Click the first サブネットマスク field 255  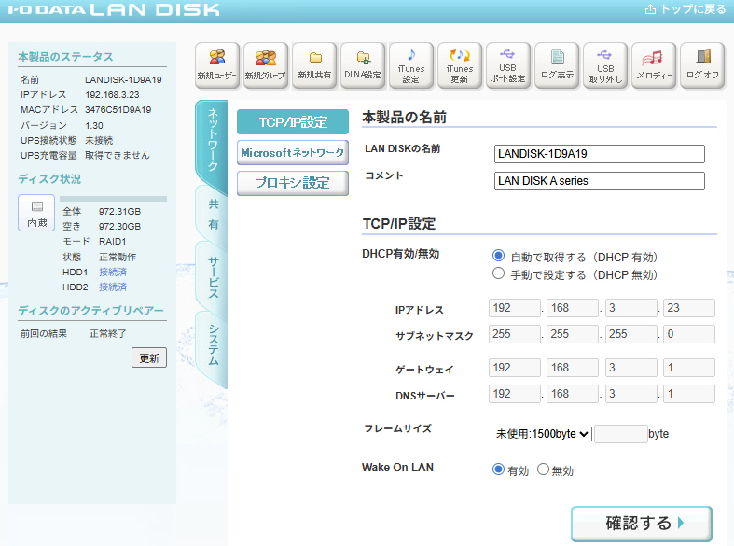(515, 334)
